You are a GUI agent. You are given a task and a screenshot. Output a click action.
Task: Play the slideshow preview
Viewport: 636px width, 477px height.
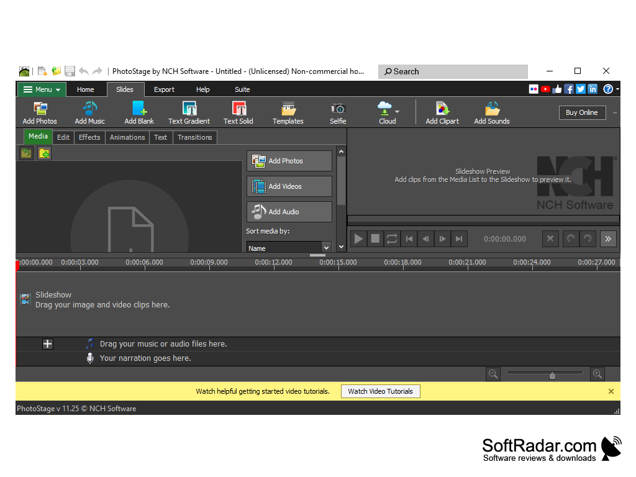(x=358, y=239)
